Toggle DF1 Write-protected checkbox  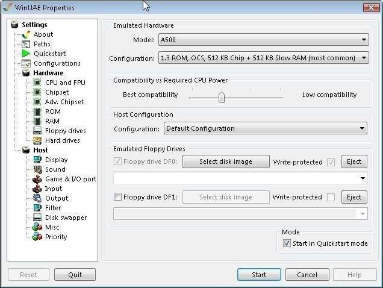331,197
